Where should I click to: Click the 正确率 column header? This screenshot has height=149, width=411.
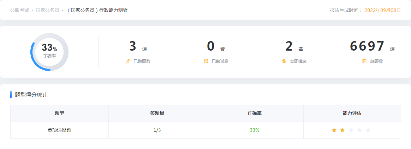tap(255, 114)
